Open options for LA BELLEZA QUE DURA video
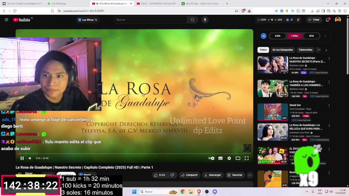349x196 pixels. [x=329, y=125]
